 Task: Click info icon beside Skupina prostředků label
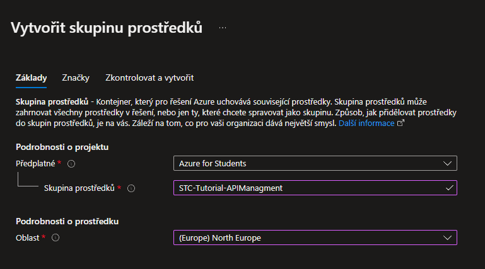(x=131, y=188)
